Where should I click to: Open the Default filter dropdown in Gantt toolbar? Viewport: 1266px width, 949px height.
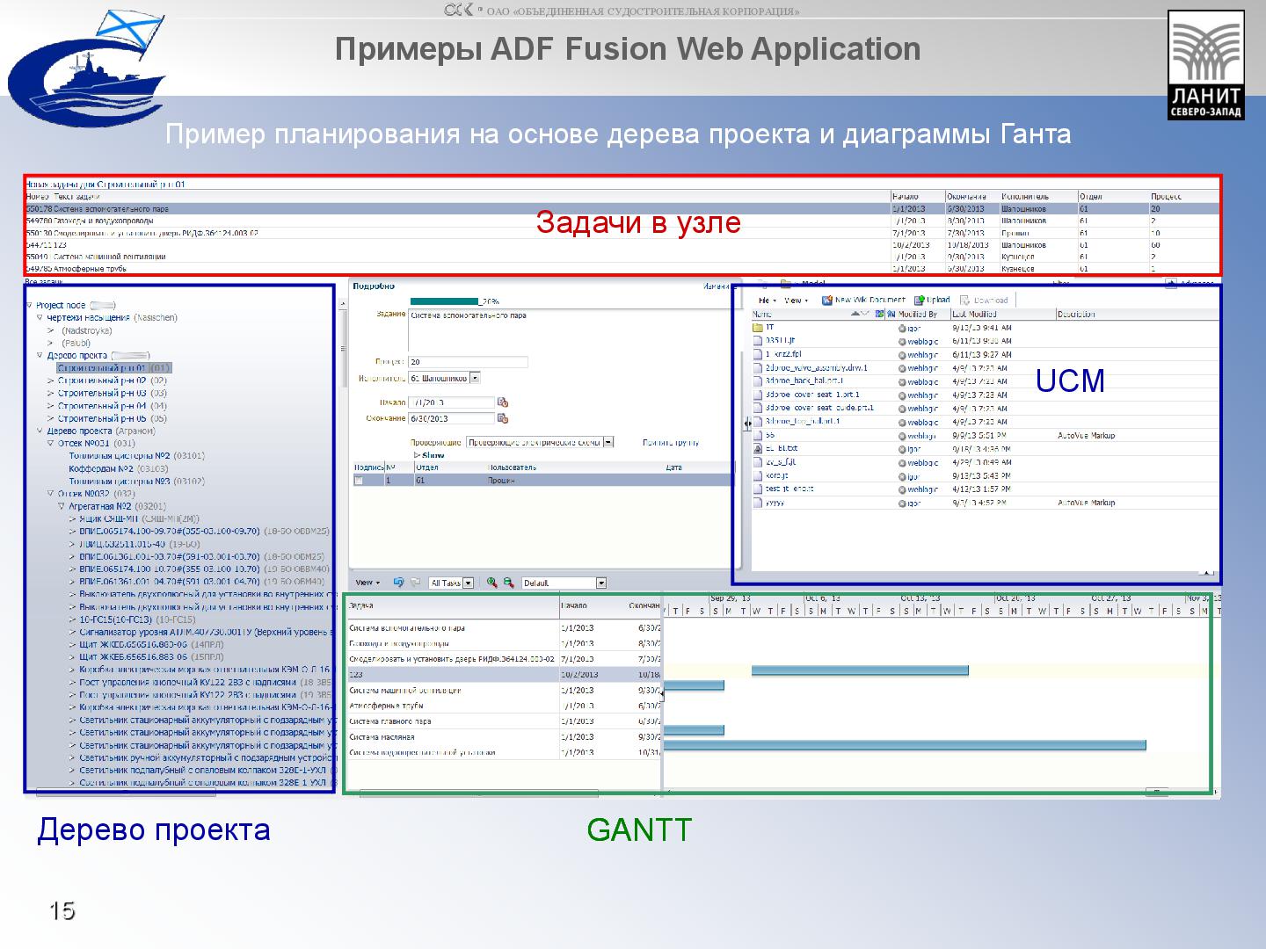(601, 582)
